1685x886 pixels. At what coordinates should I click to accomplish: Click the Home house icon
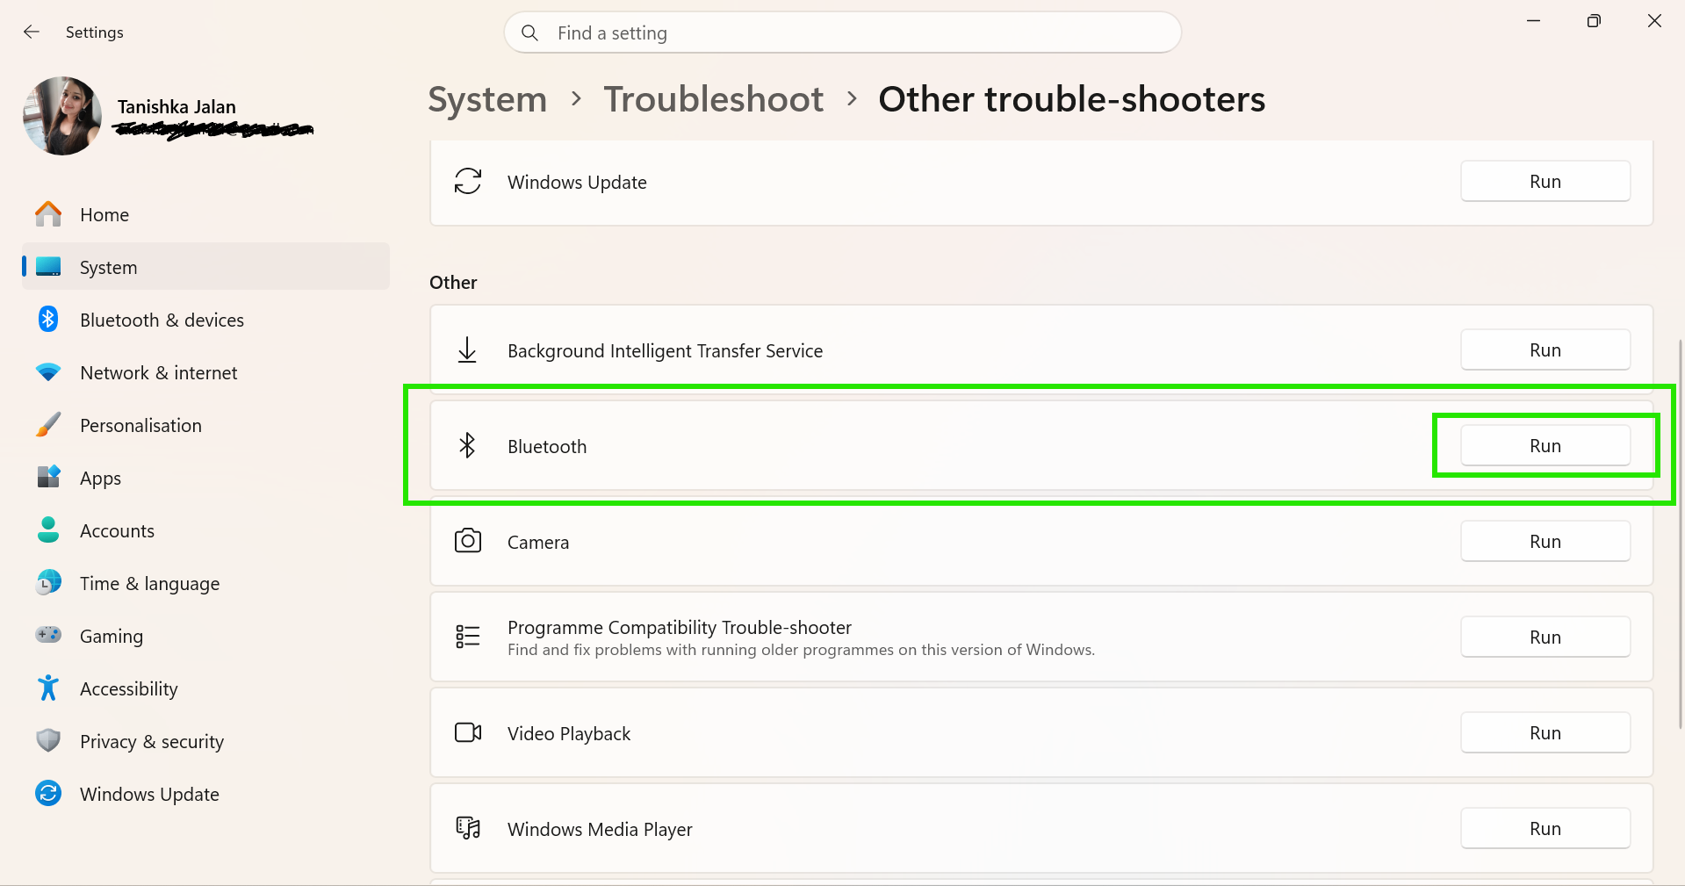click(48, 214)
